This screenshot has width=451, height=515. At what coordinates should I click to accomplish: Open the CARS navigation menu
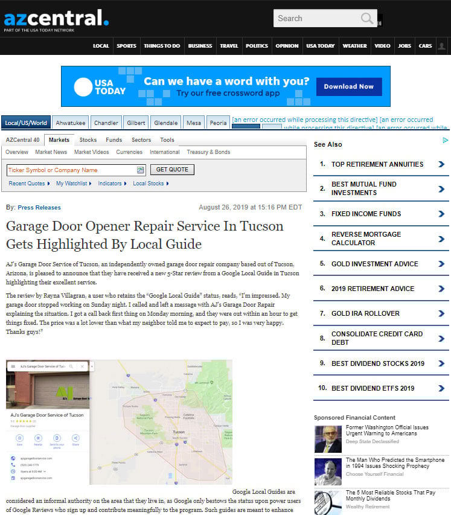(425, 46)
